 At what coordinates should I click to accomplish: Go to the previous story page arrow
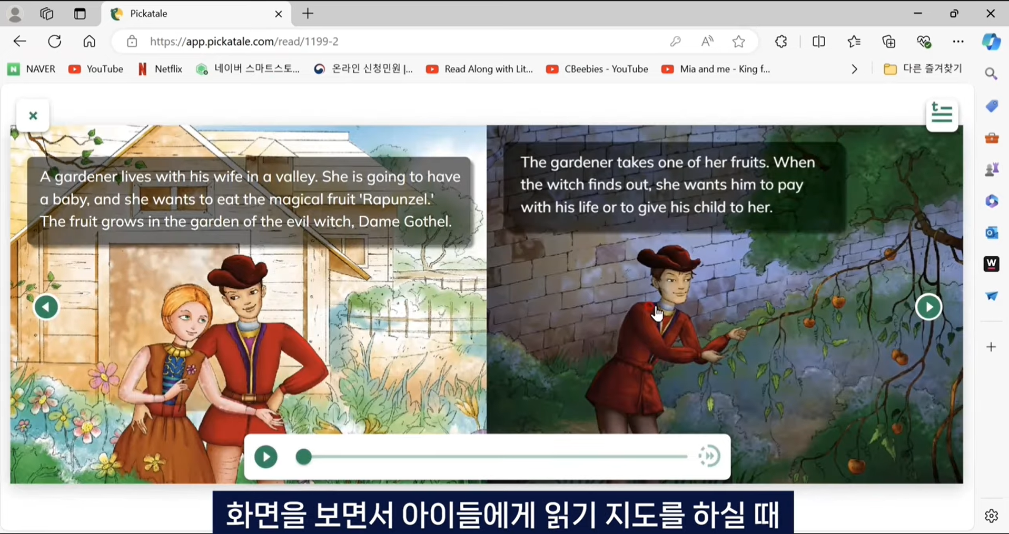pos(46,307)
